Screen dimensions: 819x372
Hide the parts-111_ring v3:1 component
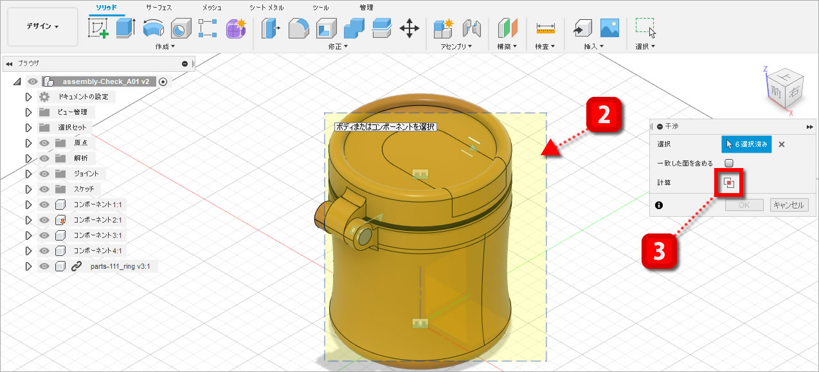point(44,266)
